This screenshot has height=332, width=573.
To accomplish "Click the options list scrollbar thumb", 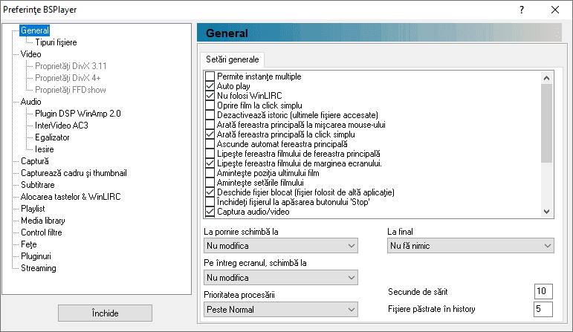I will (x=547, y=123).
